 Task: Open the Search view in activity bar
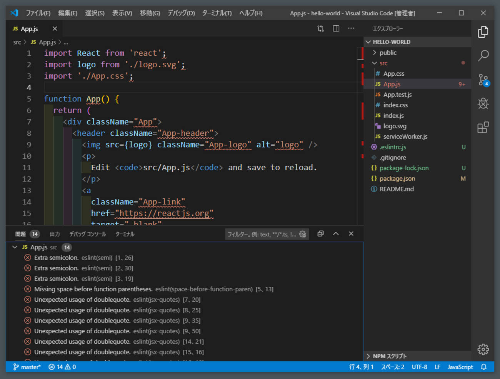point(483,56)
